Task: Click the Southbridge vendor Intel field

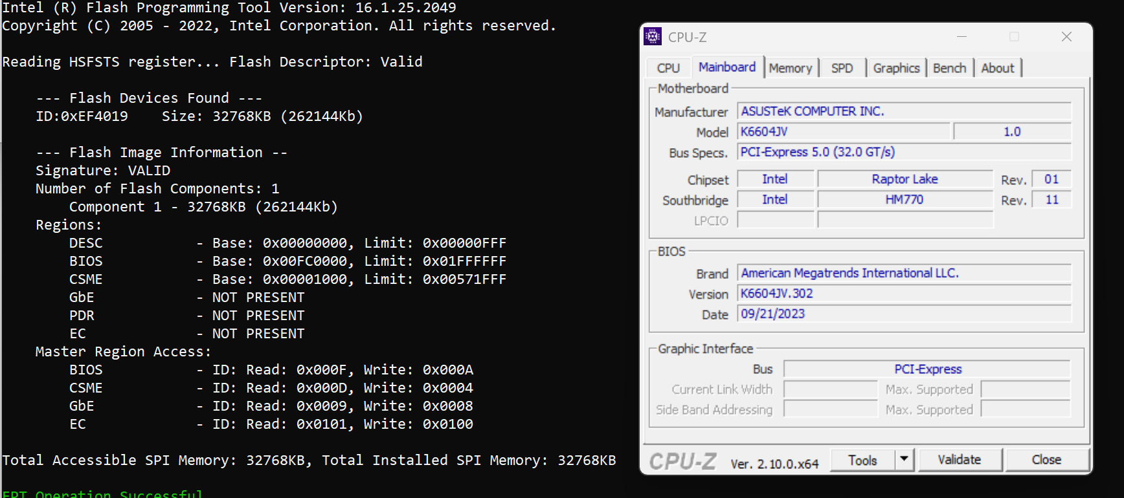Action: click(776, 200)
